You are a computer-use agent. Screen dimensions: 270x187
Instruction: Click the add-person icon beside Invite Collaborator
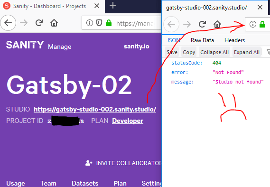(x=89, y=163)
